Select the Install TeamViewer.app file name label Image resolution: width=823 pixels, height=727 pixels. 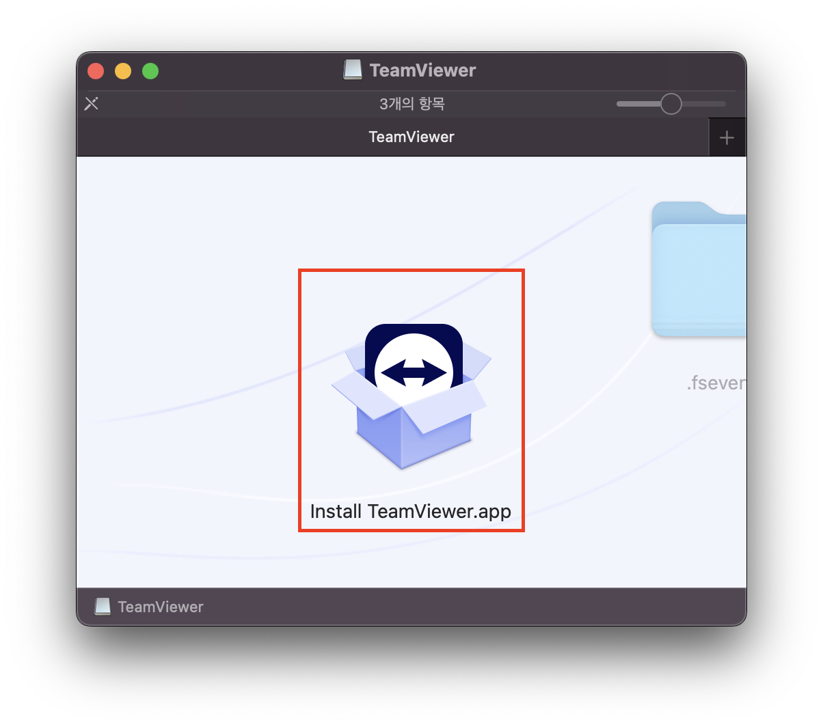tap(411, 512)
